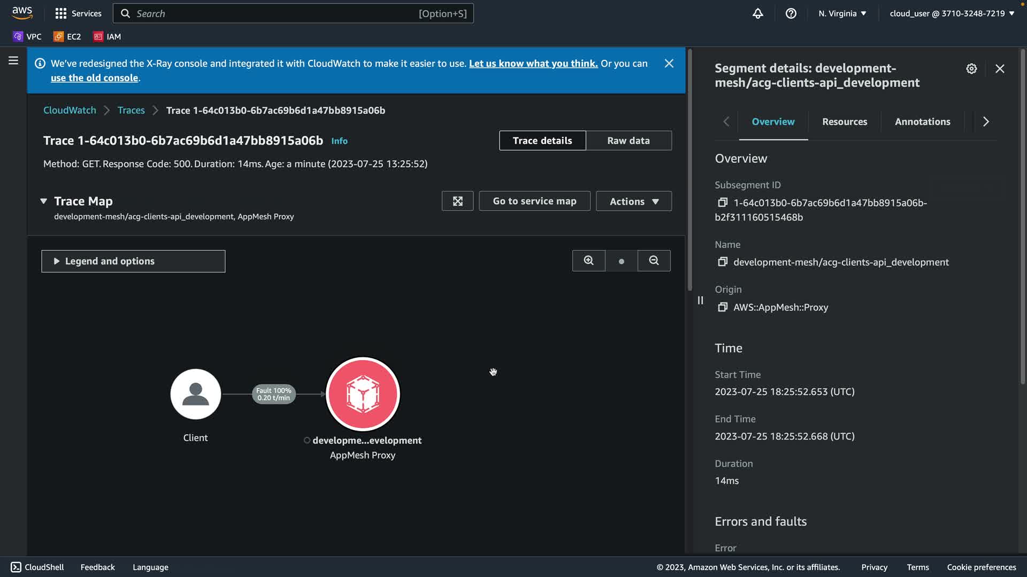Open the Annotations tab

pyautogui.click(x=922, y=122)
